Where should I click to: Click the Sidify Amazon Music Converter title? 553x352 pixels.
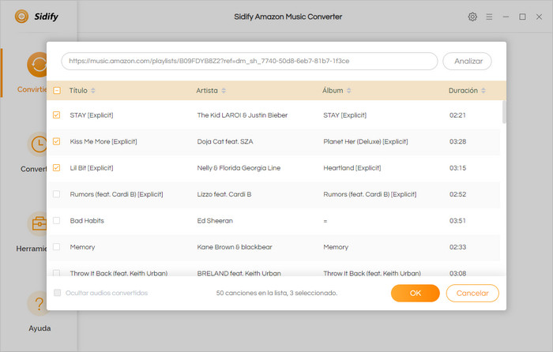click(x=288, y=17)
